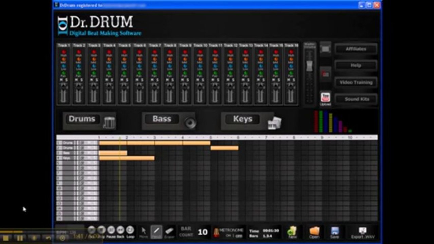Click Track 16 Low blue knob

click(291, 66)
